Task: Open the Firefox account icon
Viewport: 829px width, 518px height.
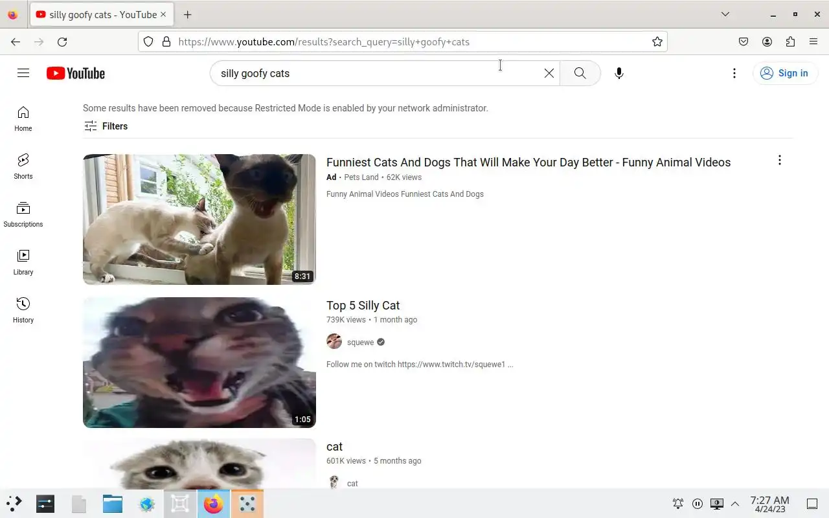Action: (767, 42)
